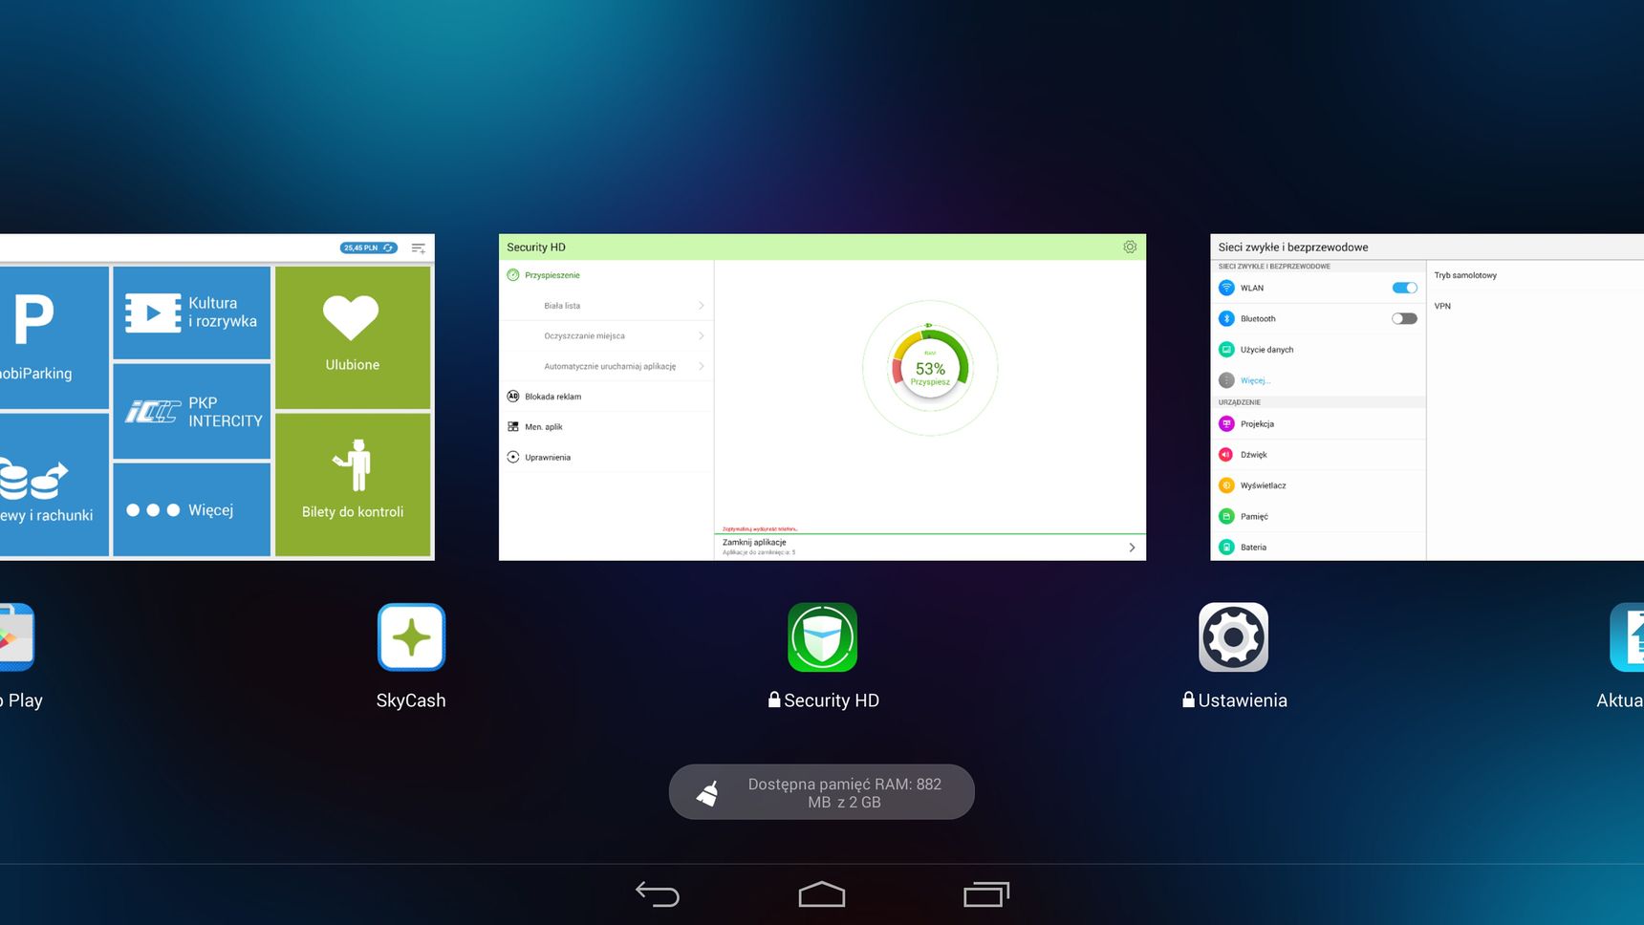Expand Oczyszczanie miejsca chevron
Screen dimensions: 1644x925
(702, 335)
